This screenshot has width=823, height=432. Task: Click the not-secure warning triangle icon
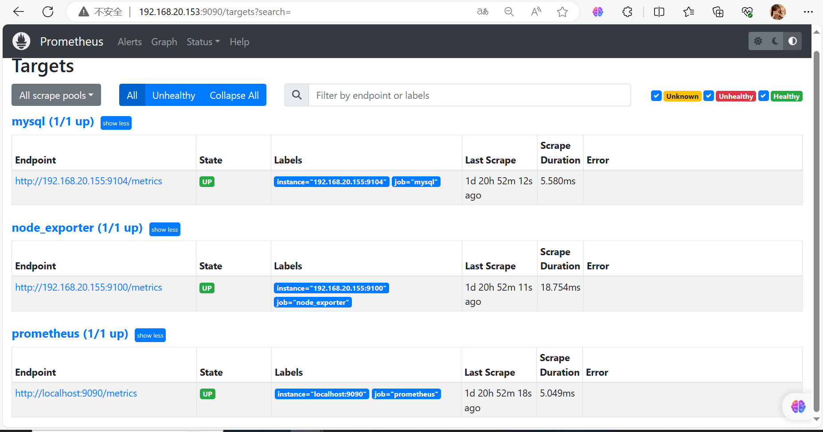(84, 12)
